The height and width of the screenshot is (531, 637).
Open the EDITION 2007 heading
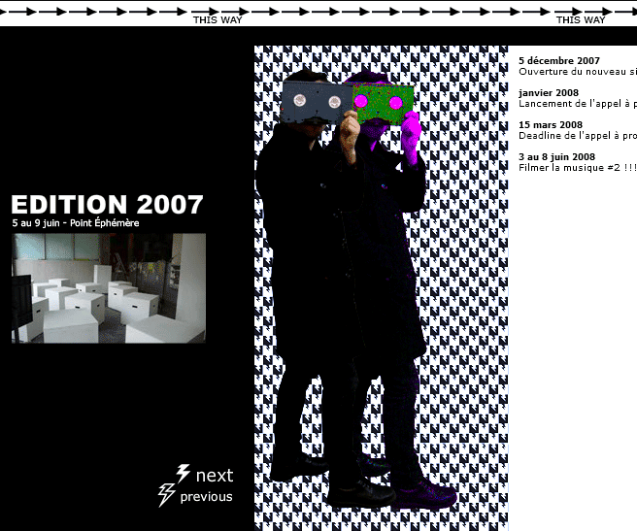(x=107, y=205)
